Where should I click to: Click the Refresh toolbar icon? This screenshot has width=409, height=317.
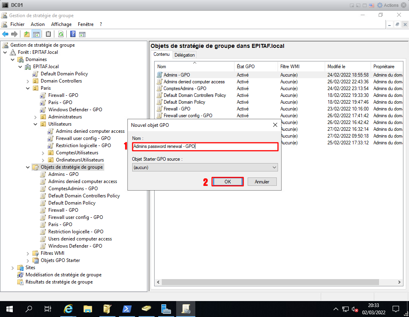(61, 34)
